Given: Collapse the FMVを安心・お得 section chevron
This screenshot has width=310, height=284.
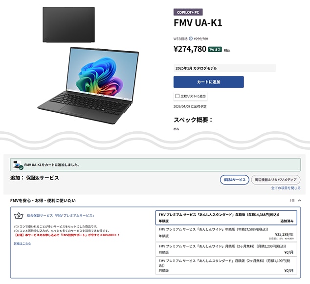Looking at the screenshot, I should point(300,201).
